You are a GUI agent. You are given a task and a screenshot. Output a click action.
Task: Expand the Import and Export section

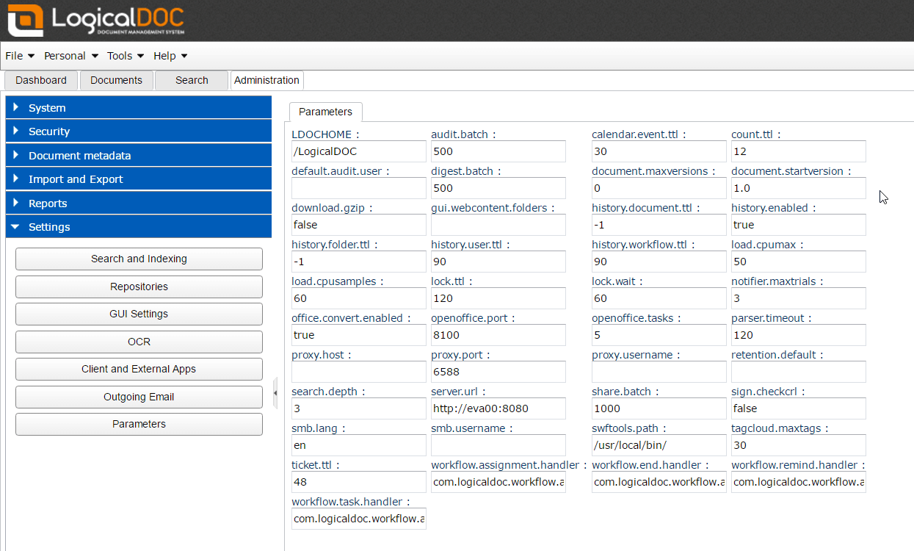138,179
